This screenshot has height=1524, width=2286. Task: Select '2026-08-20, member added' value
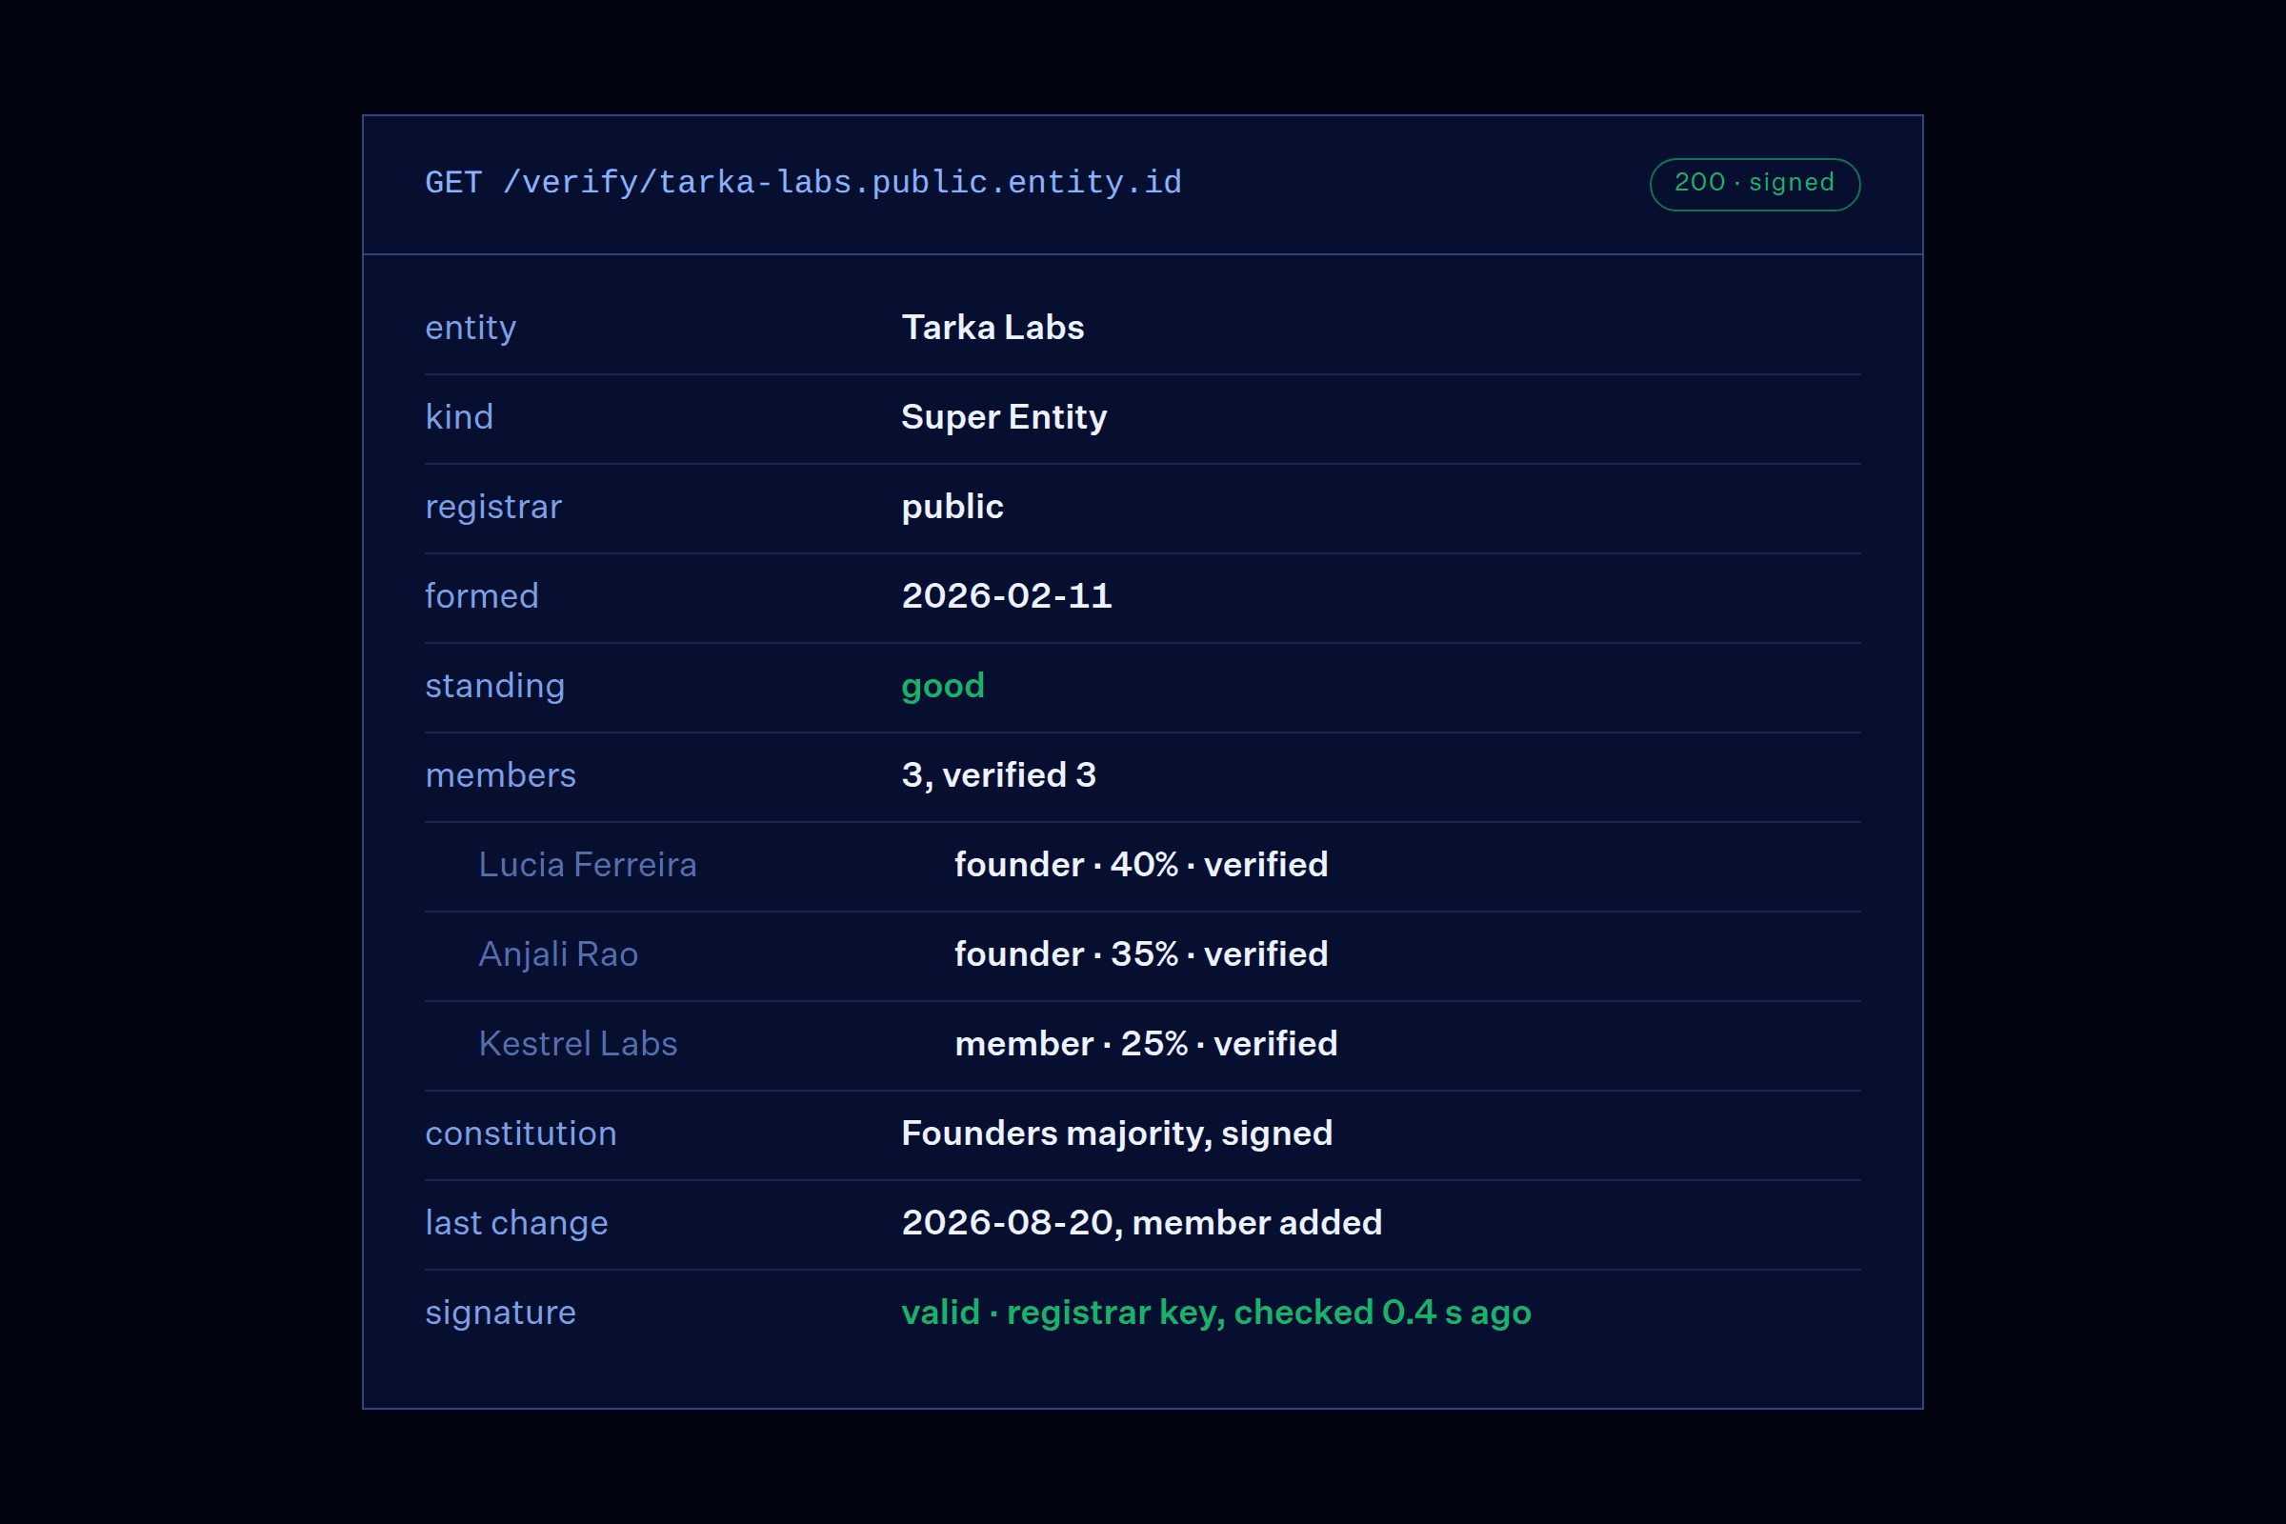pos(1141,1224)
